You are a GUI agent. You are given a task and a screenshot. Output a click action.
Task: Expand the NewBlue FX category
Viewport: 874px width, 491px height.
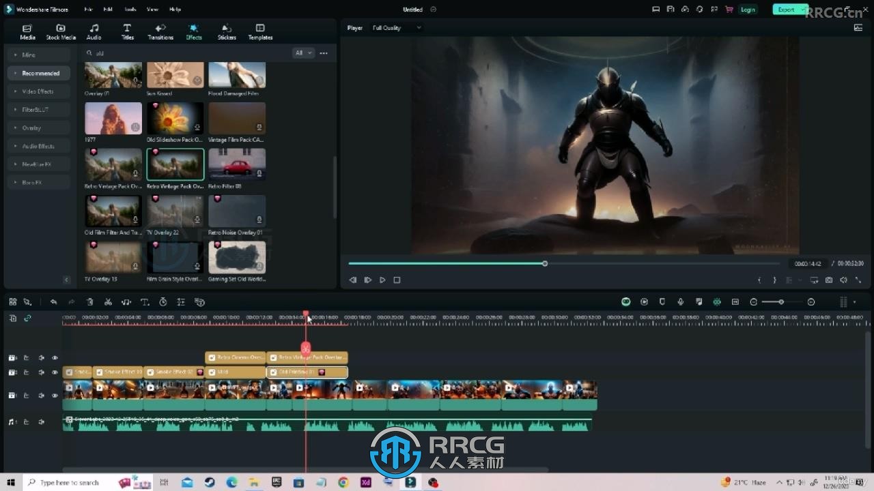click(39, 164)
